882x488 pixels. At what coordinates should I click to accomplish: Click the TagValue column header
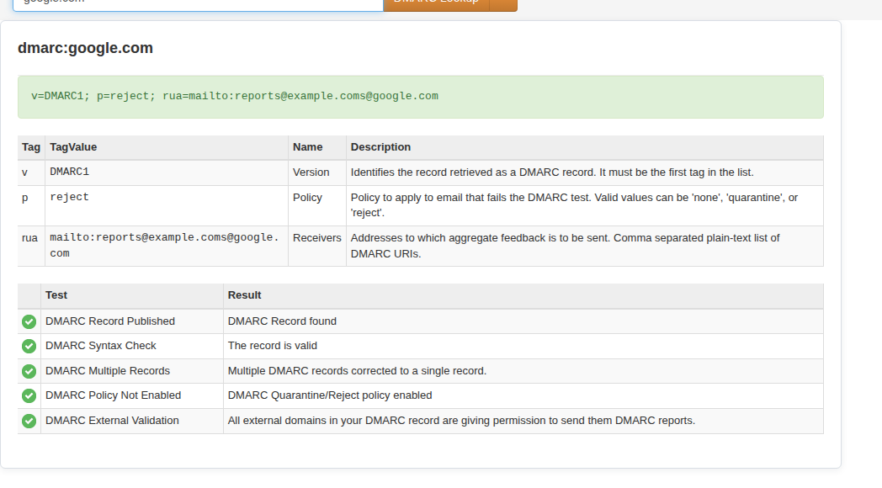[x=167, y=147]
